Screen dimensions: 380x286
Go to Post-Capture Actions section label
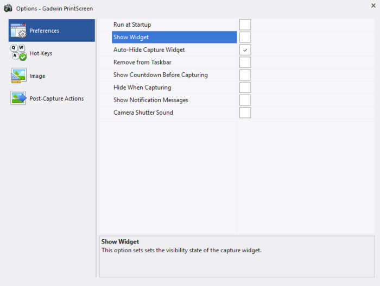click(x=56, y=98)
